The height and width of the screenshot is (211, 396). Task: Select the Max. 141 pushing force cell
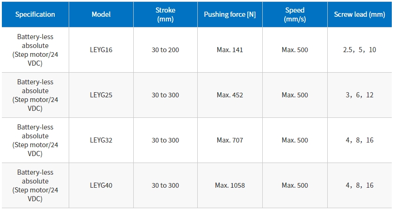(230, 50)
